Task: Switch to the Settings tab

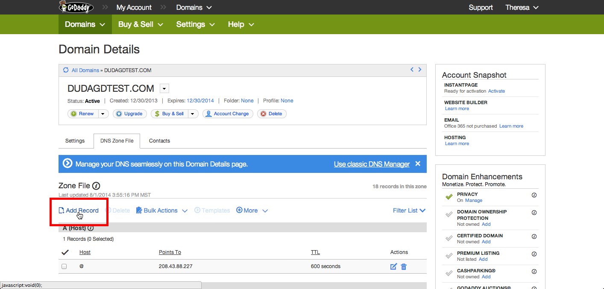Action: point(75,141)
